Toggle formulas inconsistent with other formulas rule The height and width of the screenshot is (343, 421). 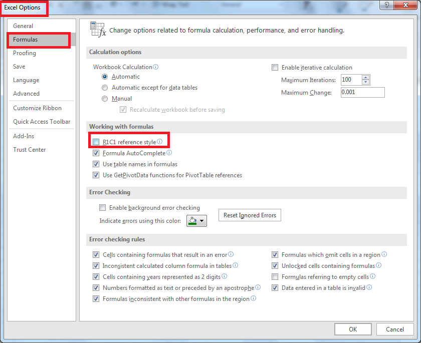pyautogui.click(x=96, y=299)
